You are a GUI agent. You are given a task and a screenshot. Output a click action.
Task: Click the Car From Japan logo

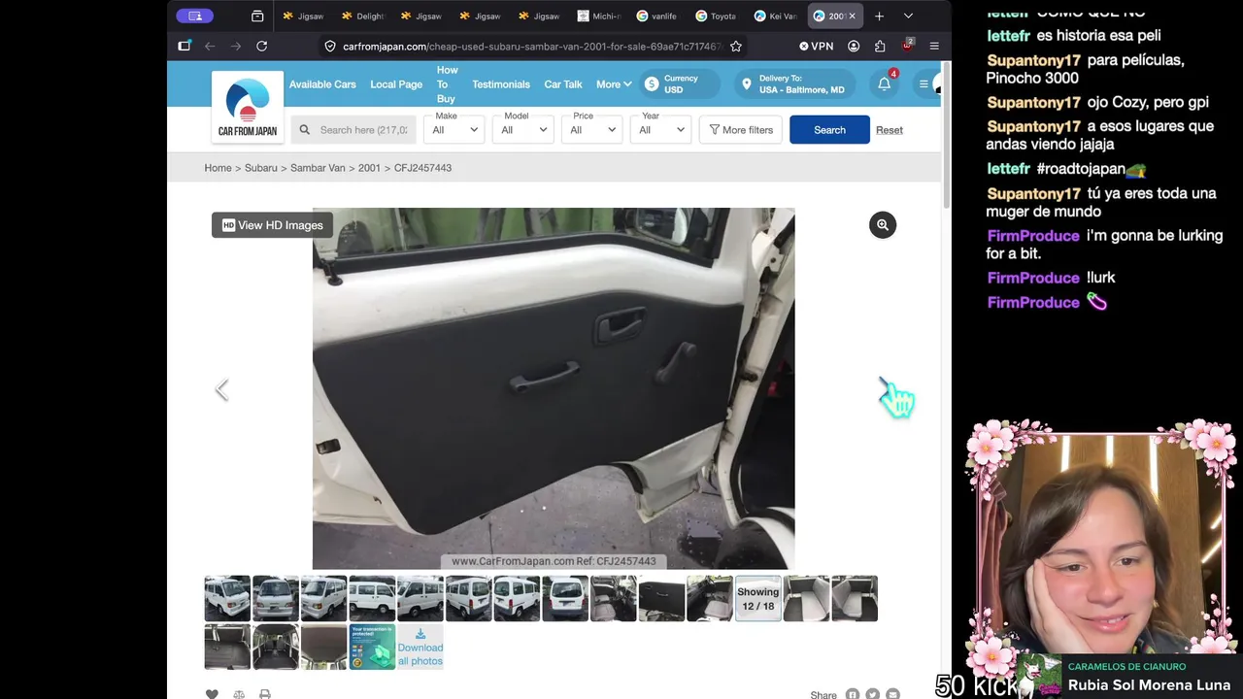248,108
